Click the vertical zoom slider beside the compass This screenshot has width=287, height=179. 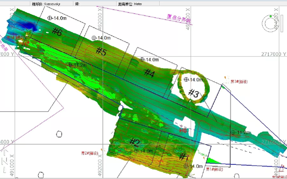coord(282,23)
